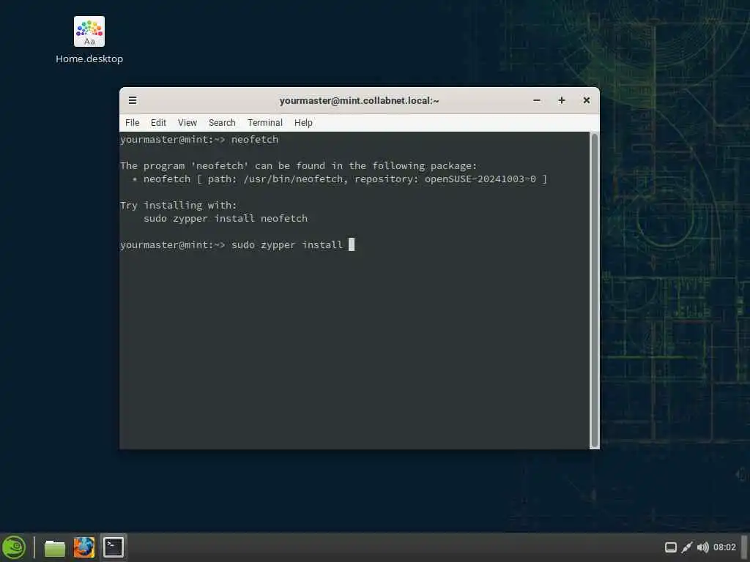750x562 pixels.
Task: Open the Terminal menu
Action: click(x=265, y=123)
